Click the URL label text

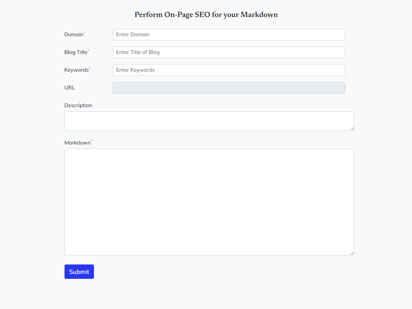coord(70,88)
